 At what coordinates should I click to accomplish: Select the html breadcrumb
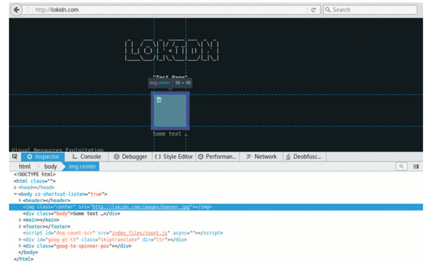tap(25, 166)
